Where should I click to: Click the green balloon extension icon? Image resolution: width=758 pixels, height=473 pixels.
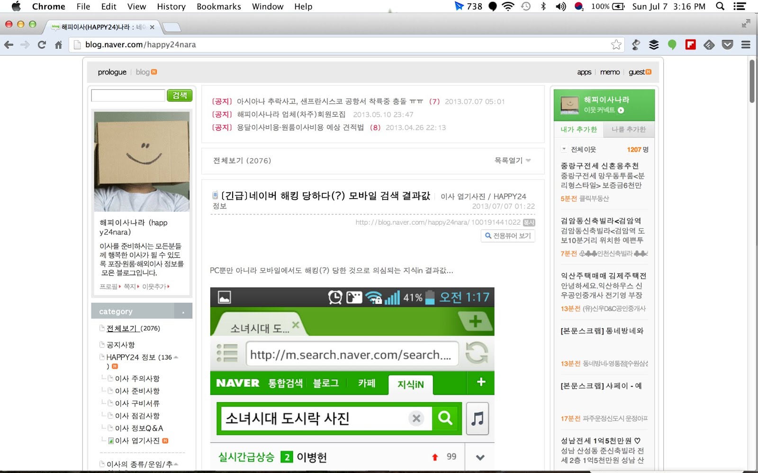(672, 44)
